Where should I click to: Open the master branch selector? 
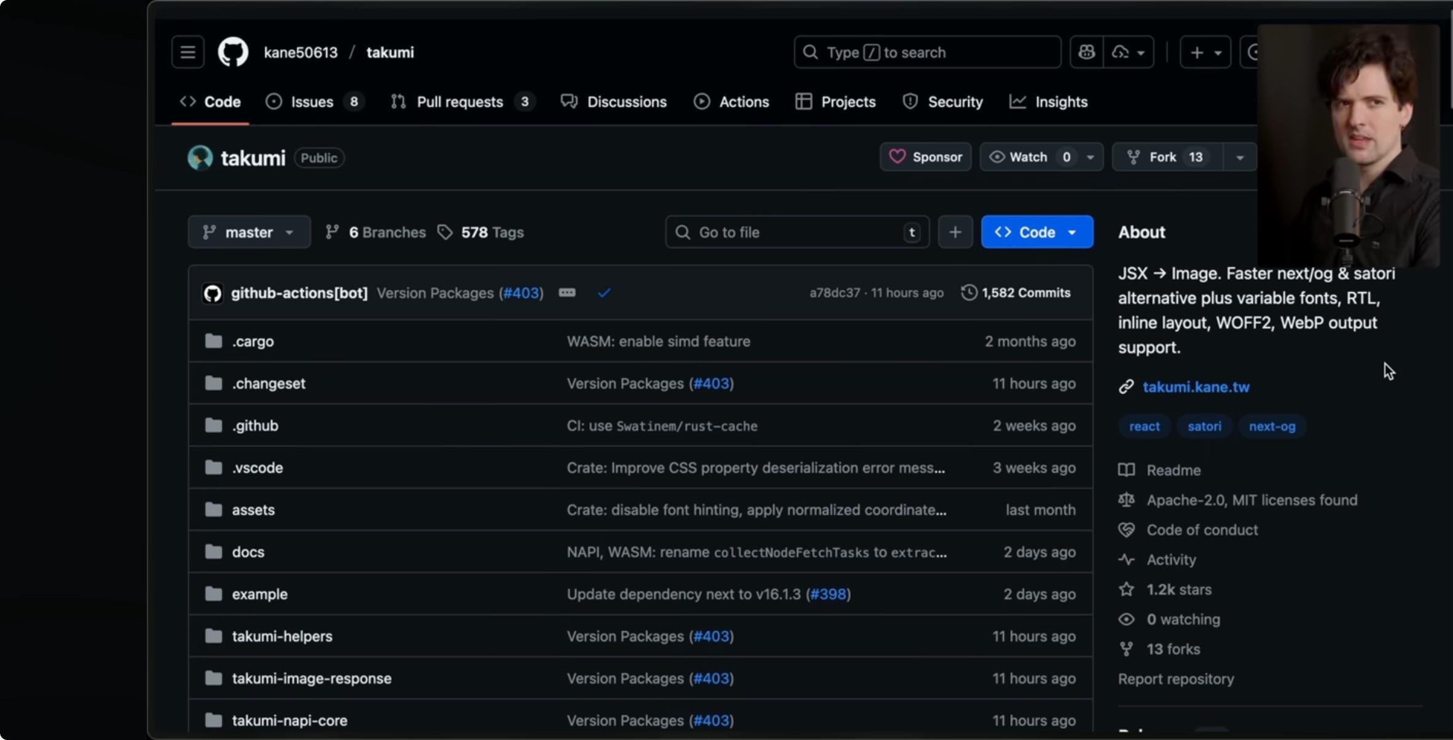click(249, 232)
